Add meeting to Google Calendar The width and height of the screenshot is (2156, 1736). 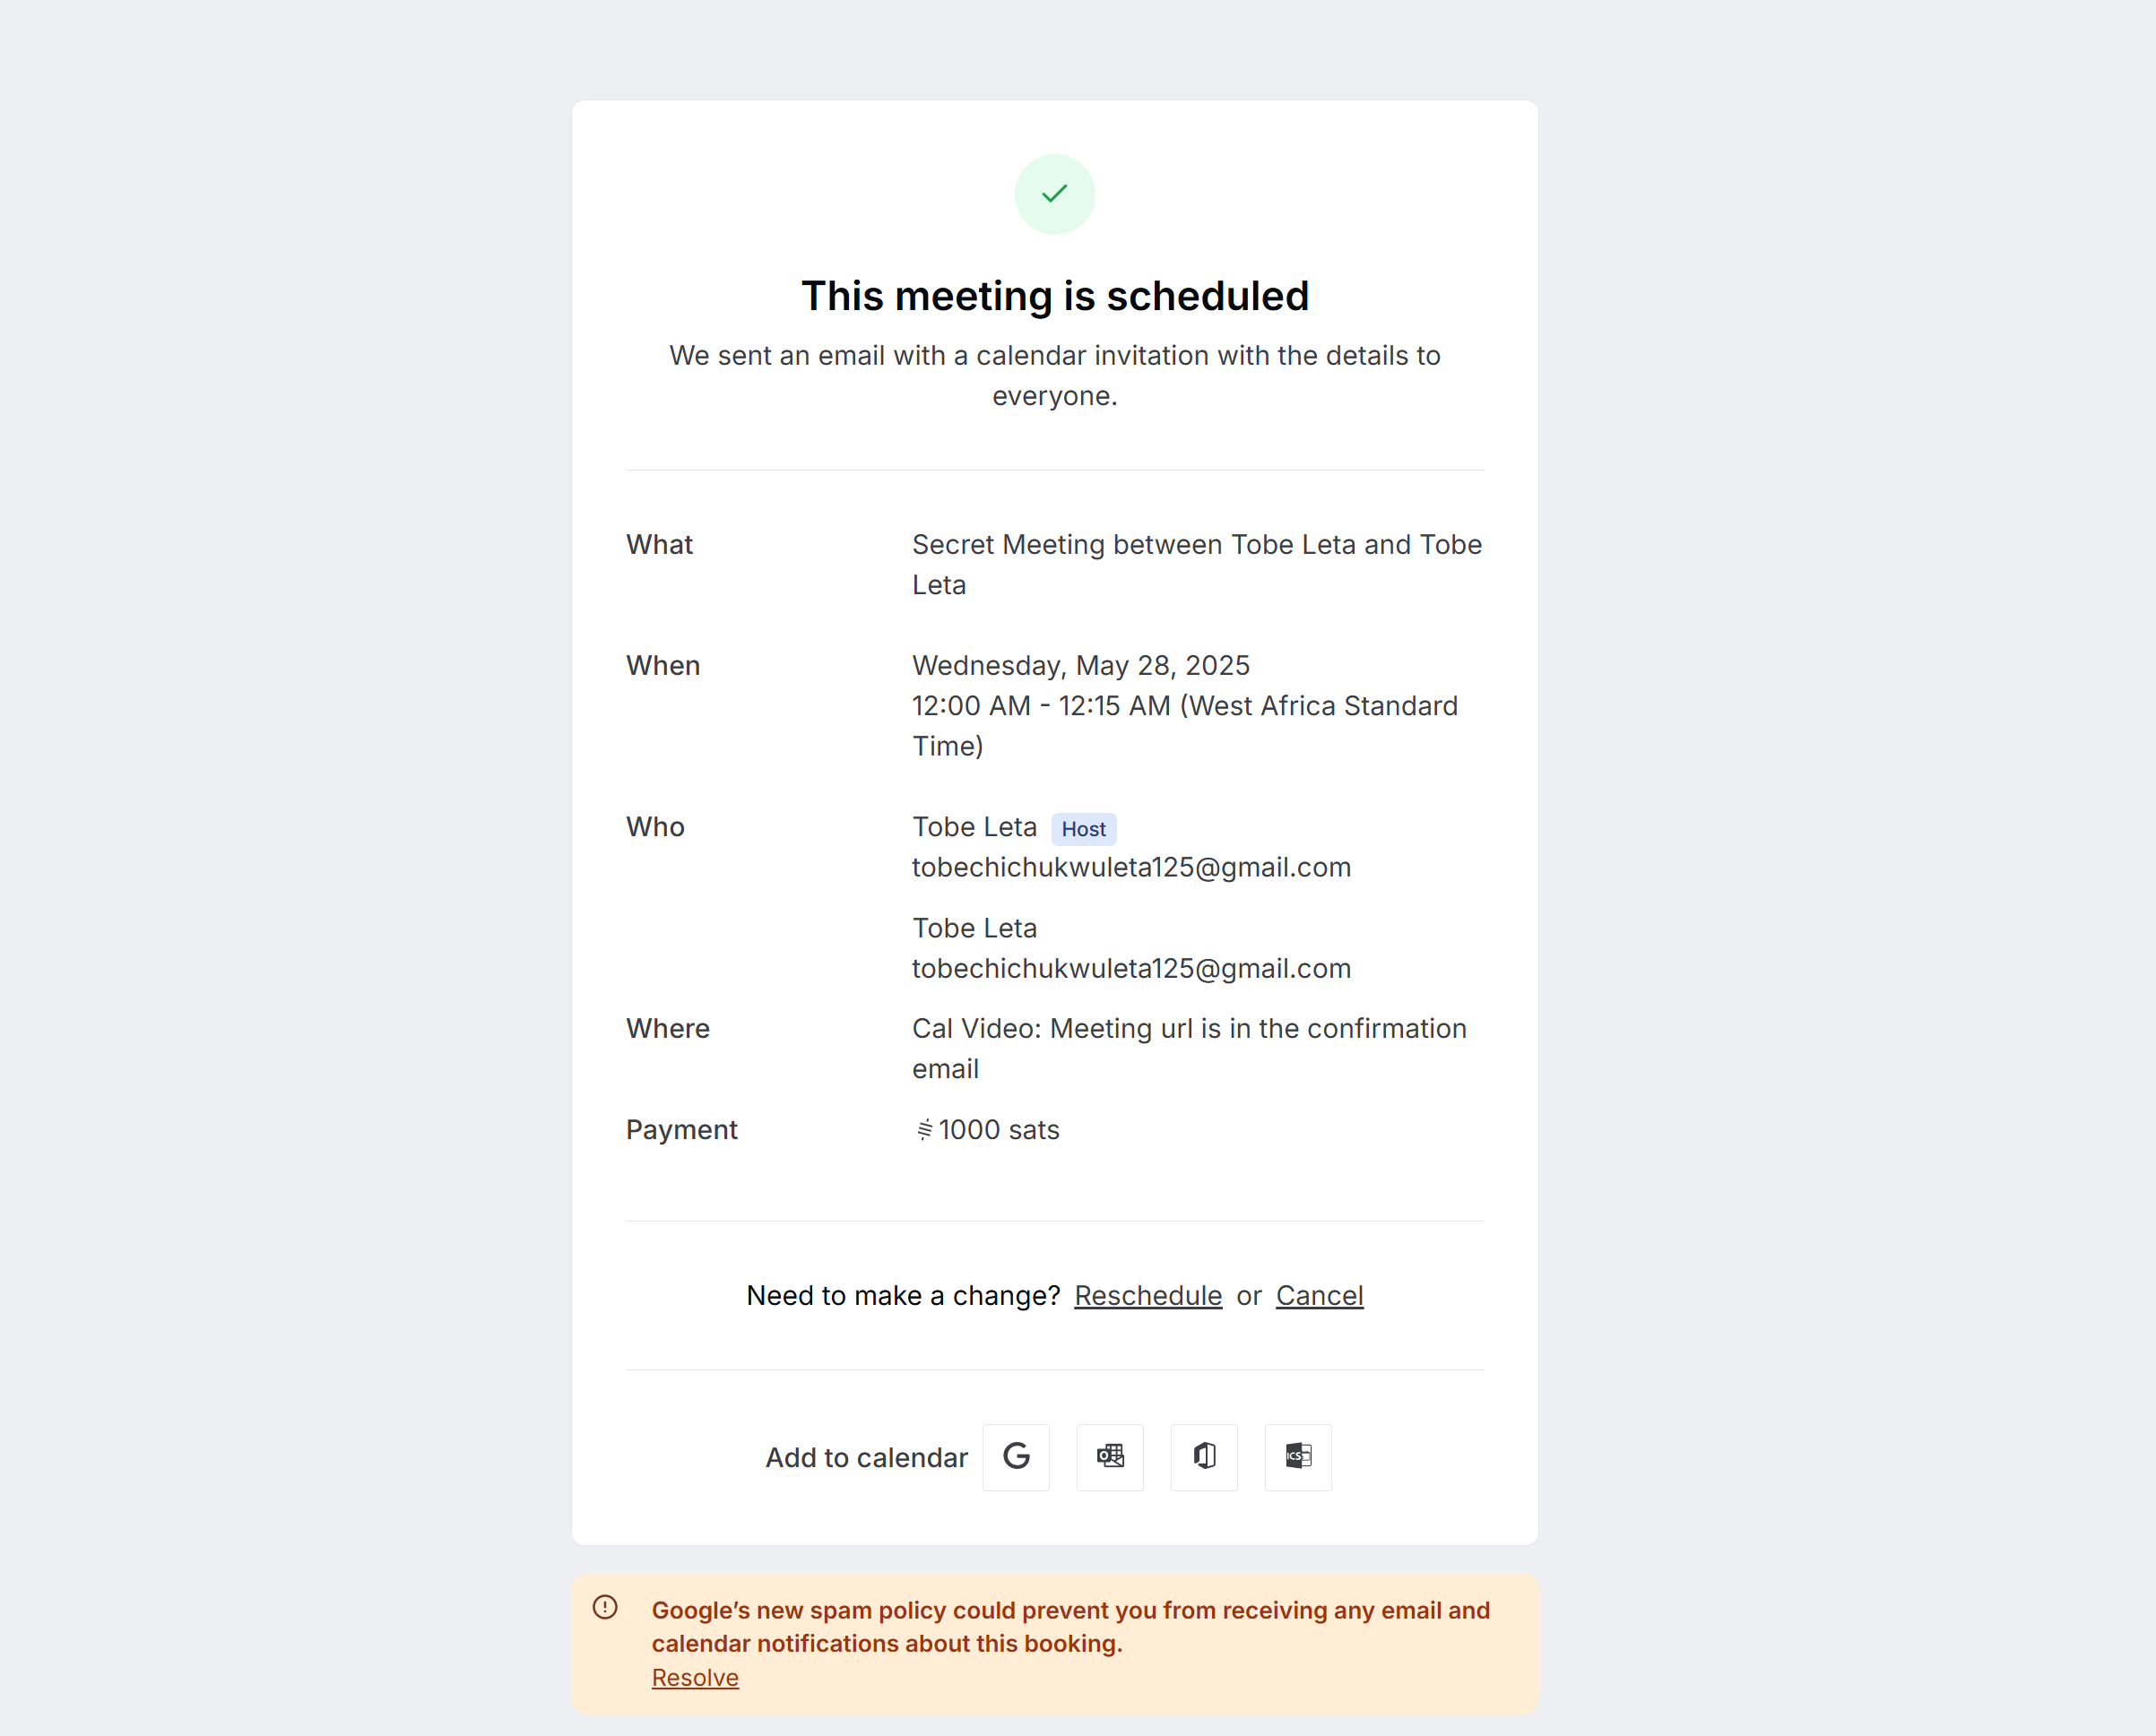pos(1015,1457)
